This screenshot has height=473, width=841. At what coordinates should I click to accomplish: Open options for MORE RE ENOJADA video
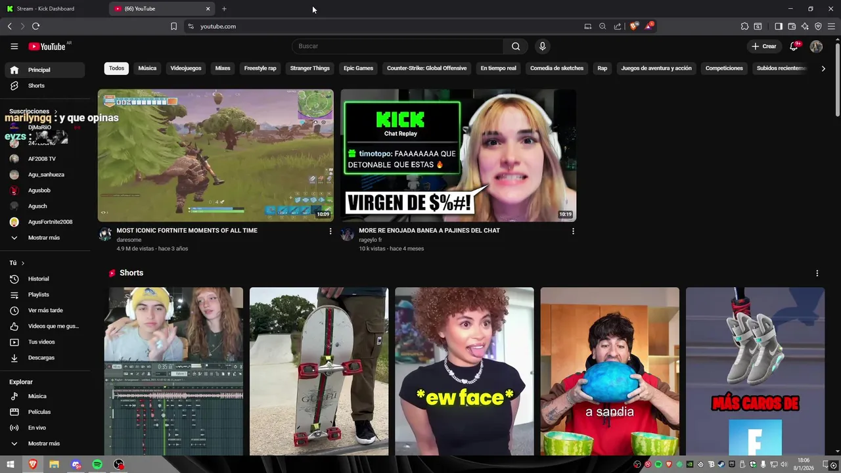573,231
